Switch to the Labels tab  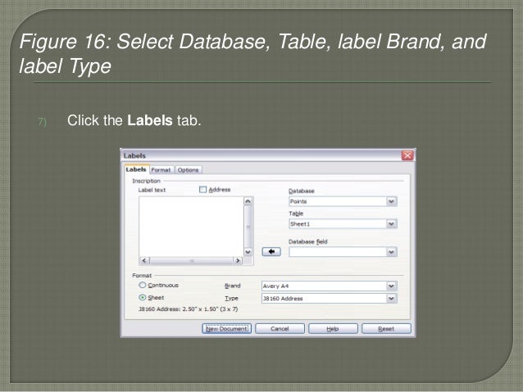(x=136, y=169)
